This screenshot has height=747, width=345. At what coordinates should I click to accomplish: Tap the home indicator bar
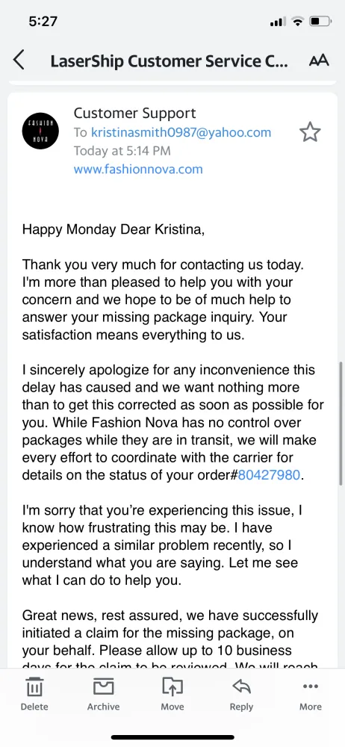point(172,737)
